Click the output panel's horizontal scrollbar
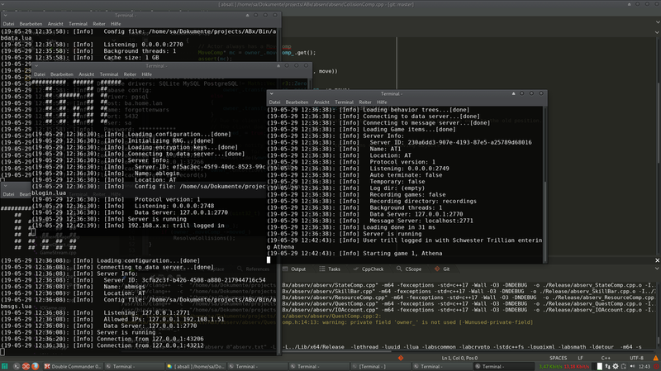The image size is (661, 371). click(468, 351)
